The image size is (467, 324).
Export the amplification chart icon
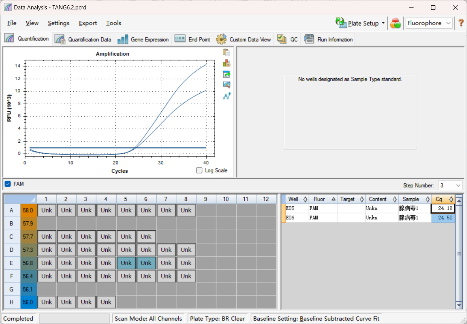[227, 74]
